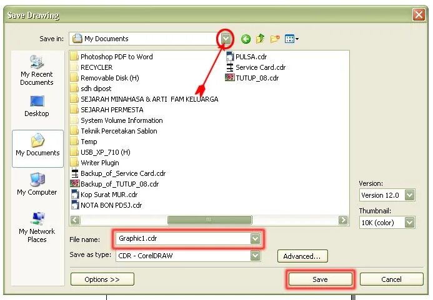433x300 pixels.
Task: Open My Computer in the places bar
Action: coord(37,184)
